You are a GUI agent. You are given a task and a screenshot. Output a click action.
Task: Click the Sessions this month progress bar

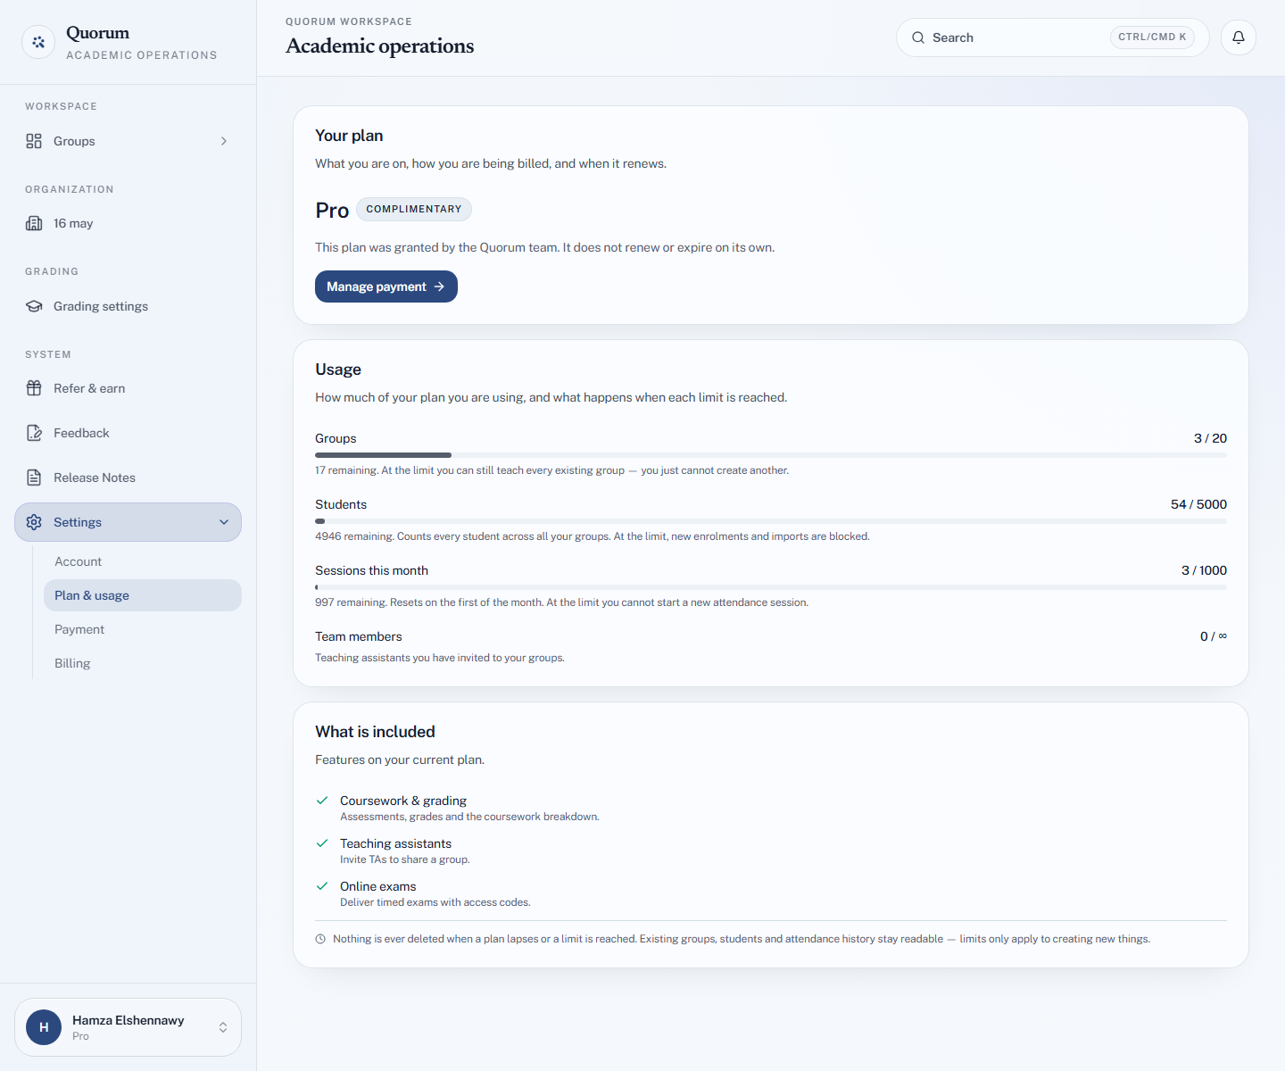pos(771,587)
